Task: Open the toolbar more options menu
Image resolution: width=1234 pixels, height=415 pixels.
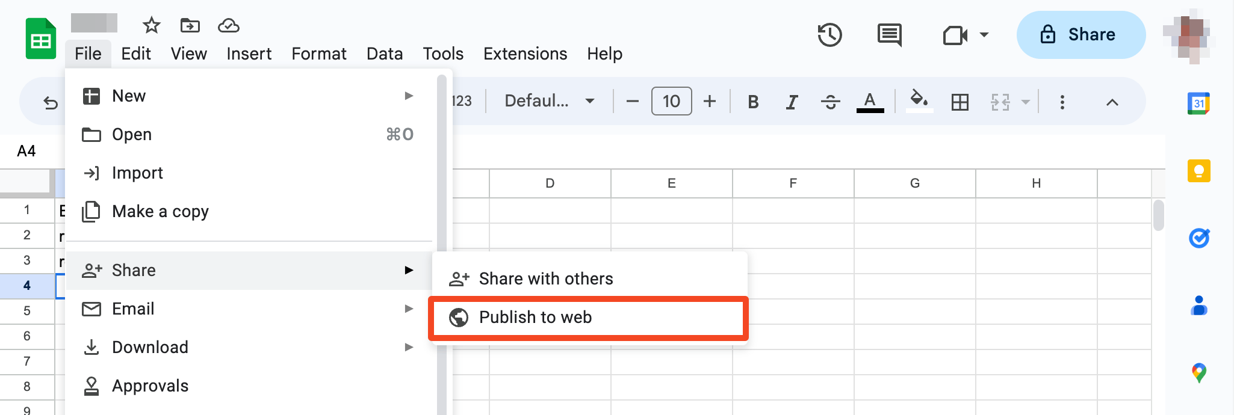Action: pyautogui.click(x=1062, y=102)
